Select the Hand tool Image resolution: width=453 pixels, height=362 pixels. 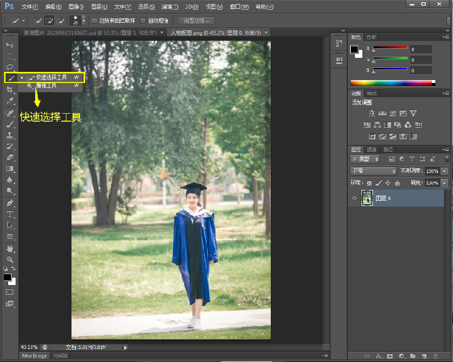click(x=10, y=248)
